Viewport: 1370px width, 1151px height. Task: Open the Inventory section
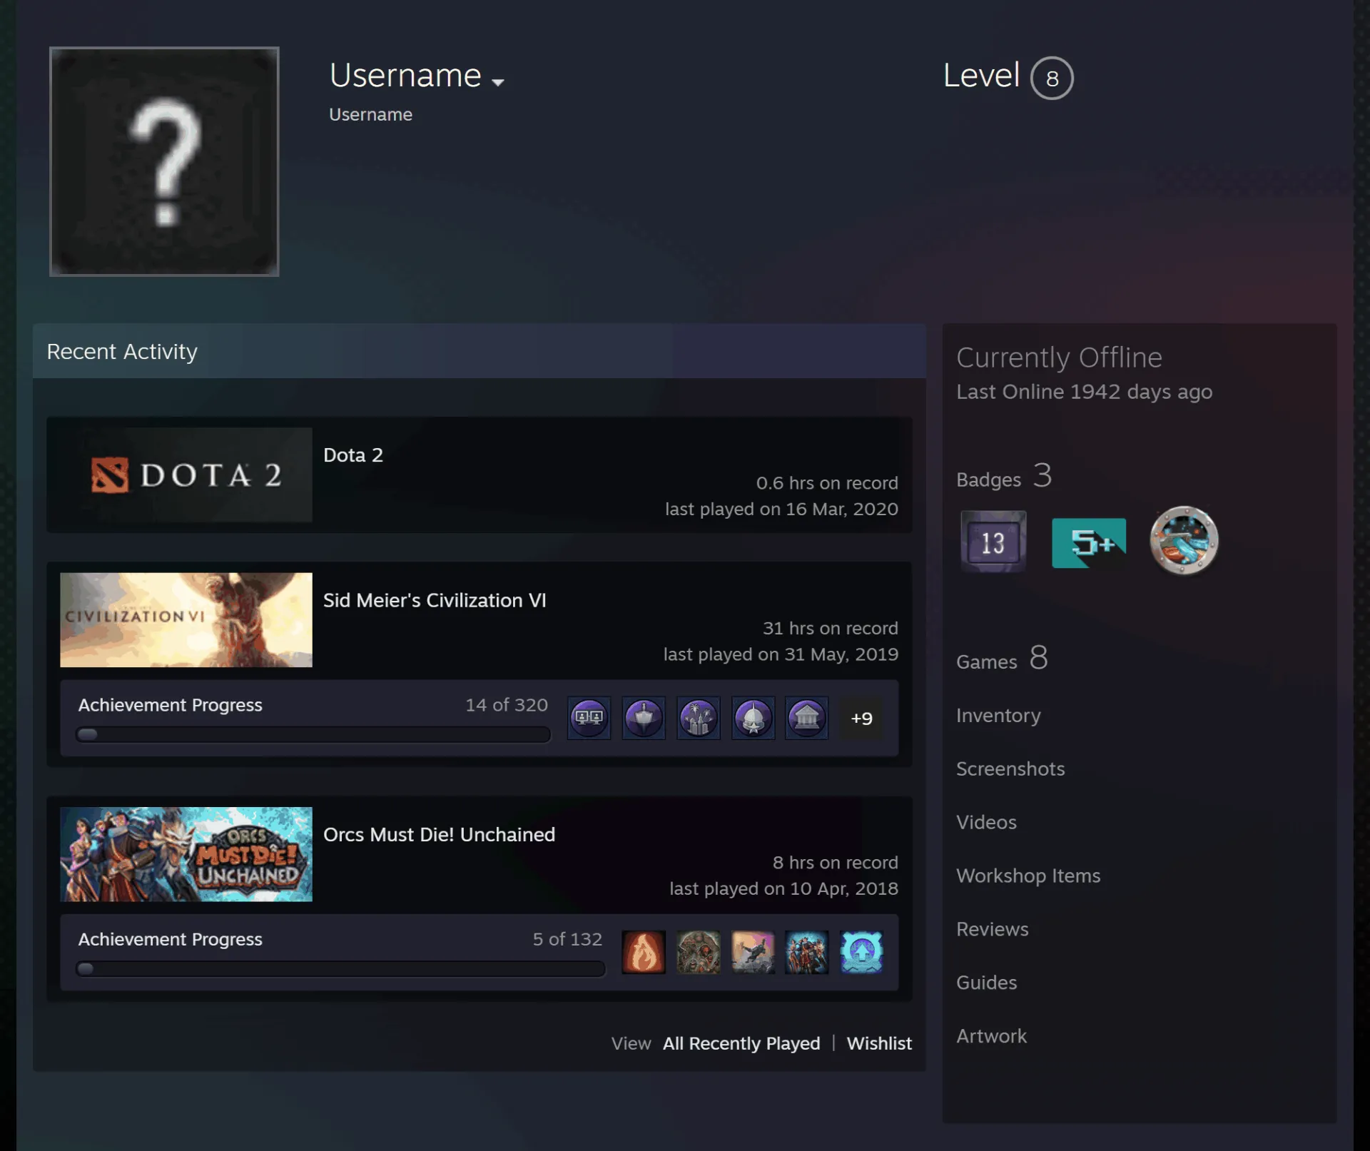[x=998, y=715]
